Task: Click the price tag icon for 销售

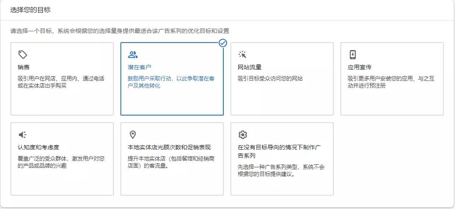Action: coord(23,55)
